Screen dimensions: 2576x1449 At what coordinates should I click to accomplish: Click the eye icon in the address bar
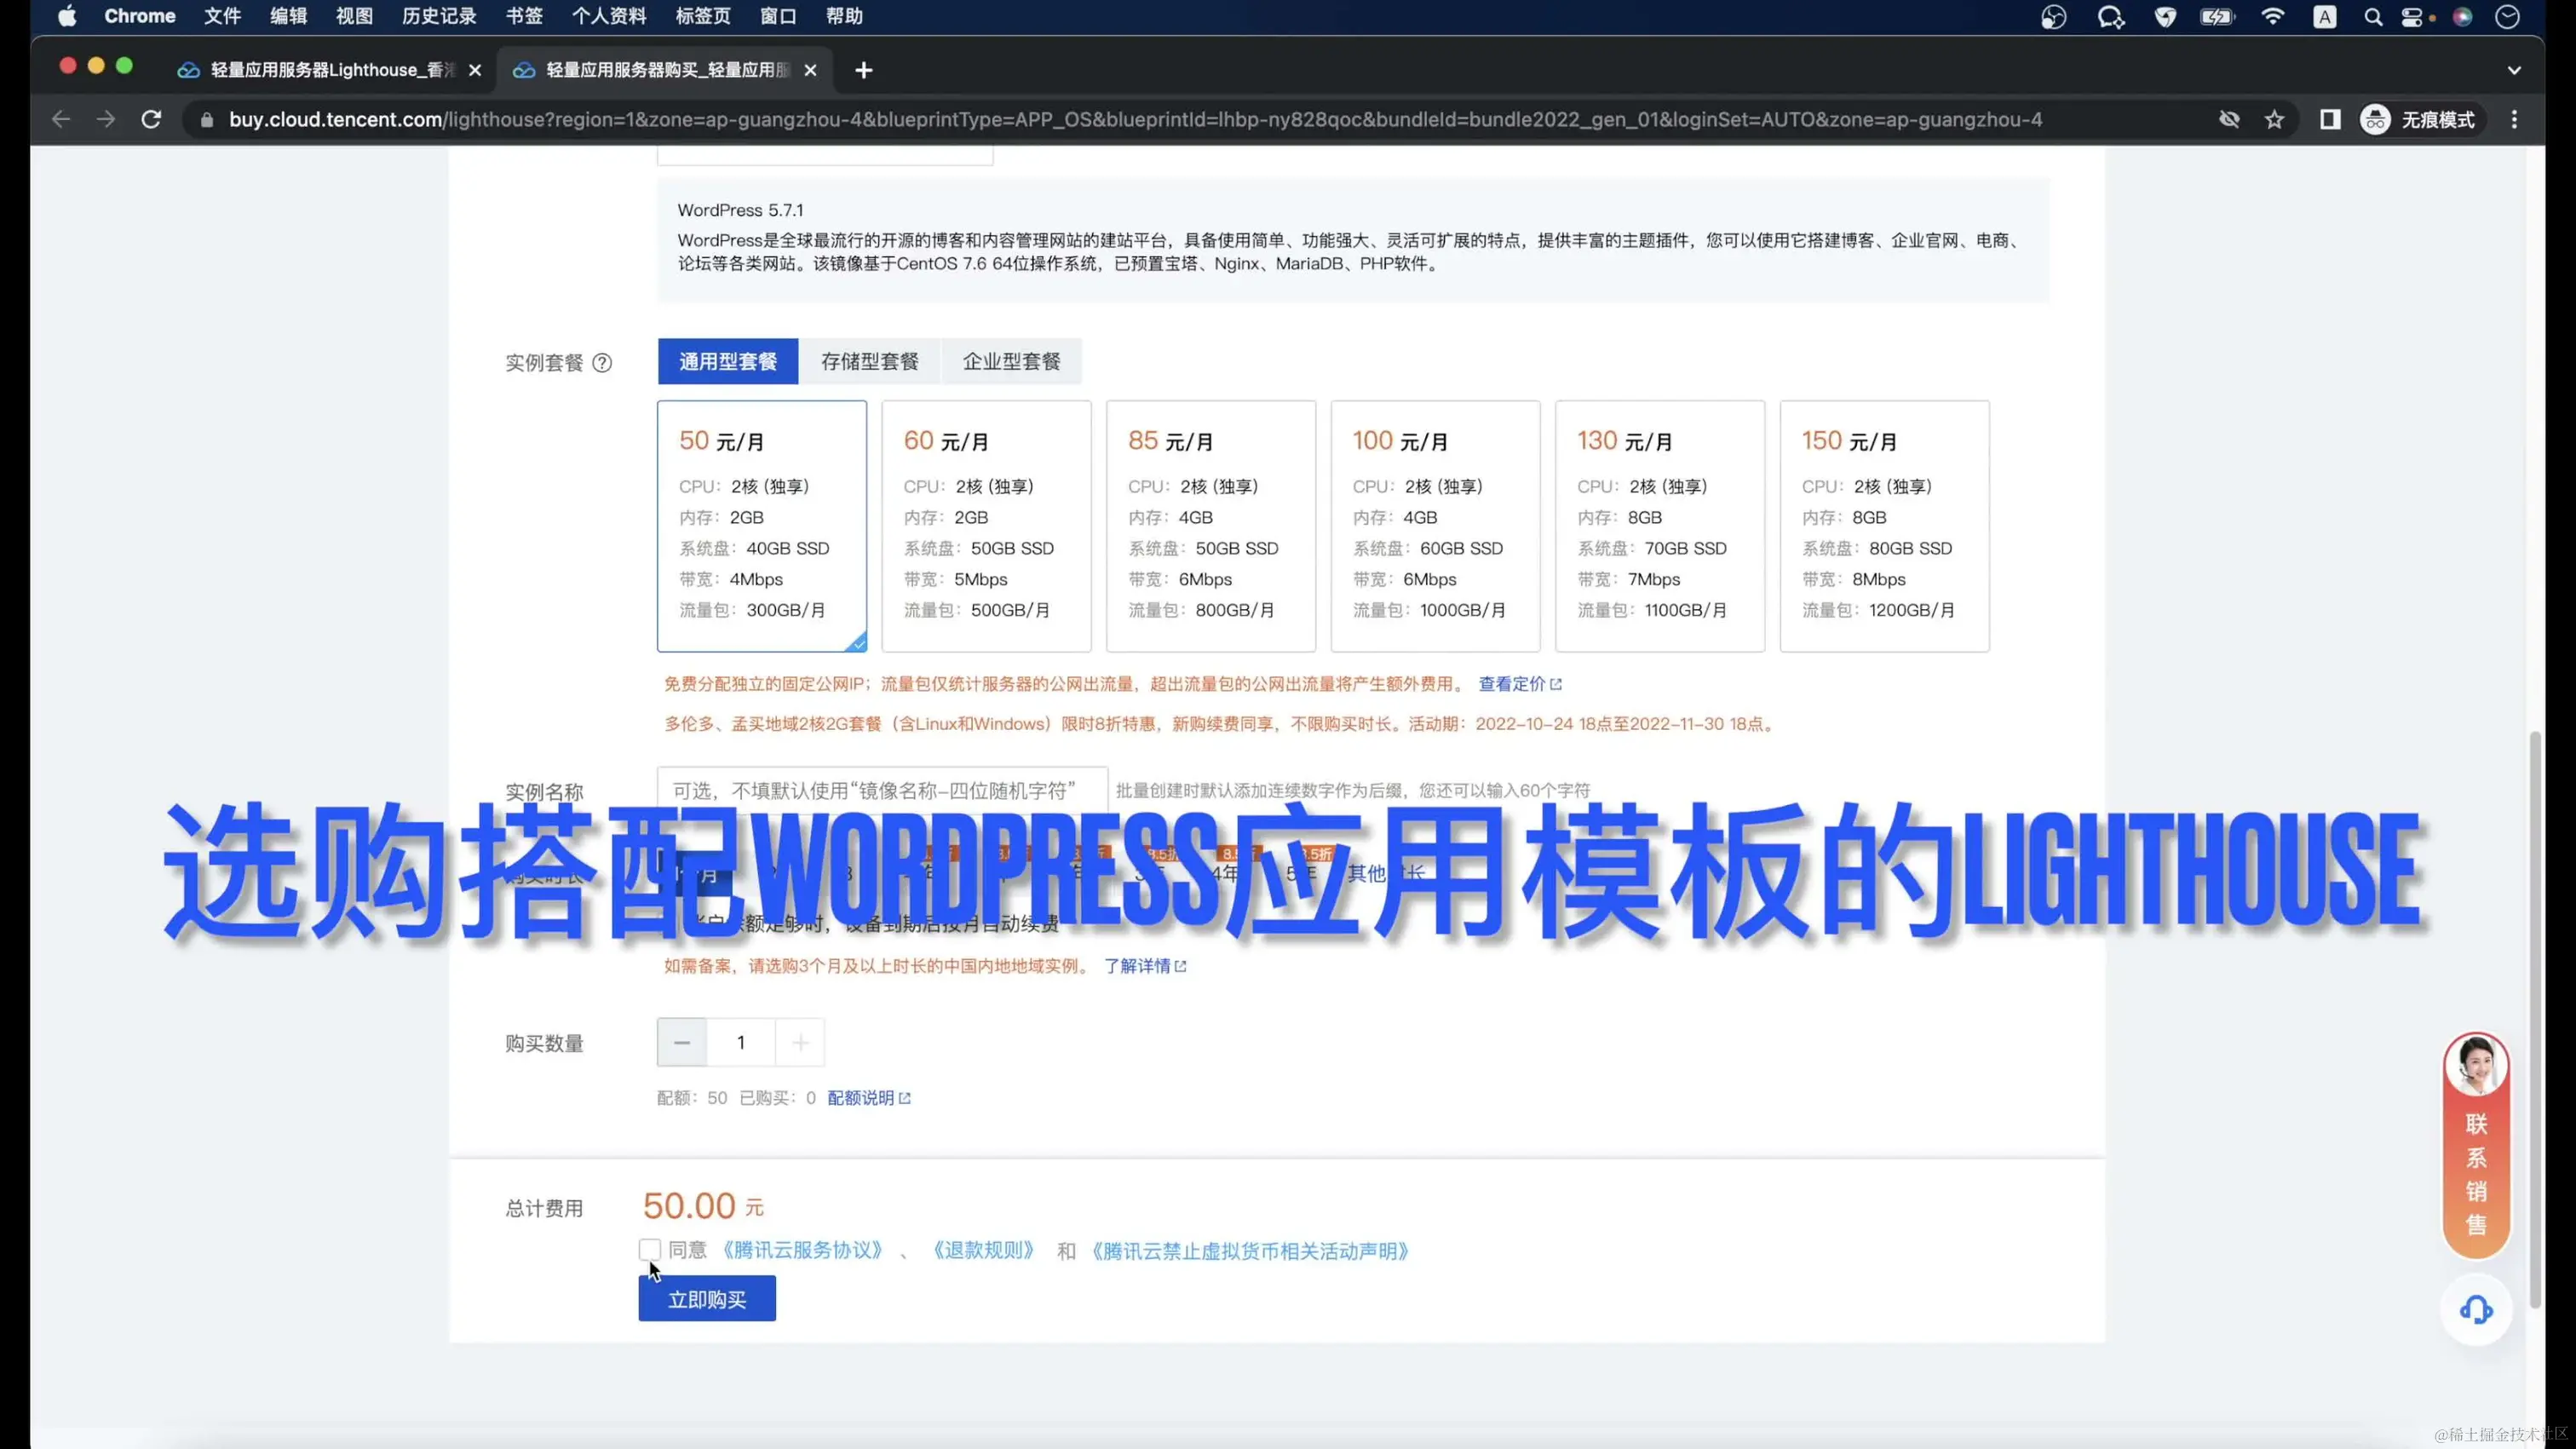pos(2230,119)
